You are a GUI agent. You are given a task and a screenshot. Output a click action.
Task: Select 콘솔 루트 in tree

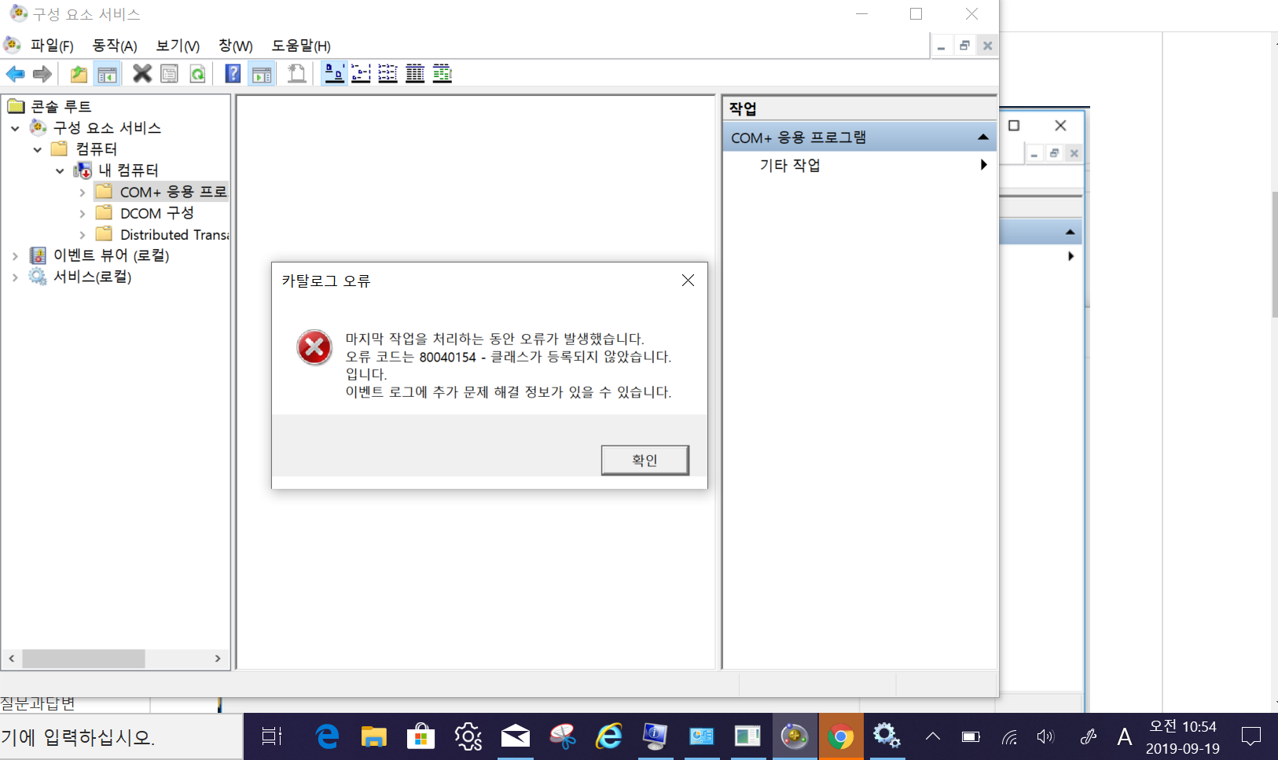coord(61,106)
